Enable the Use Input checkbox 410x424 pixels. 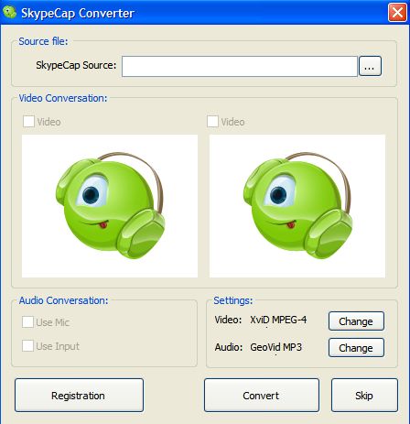(x=27, y=346)
